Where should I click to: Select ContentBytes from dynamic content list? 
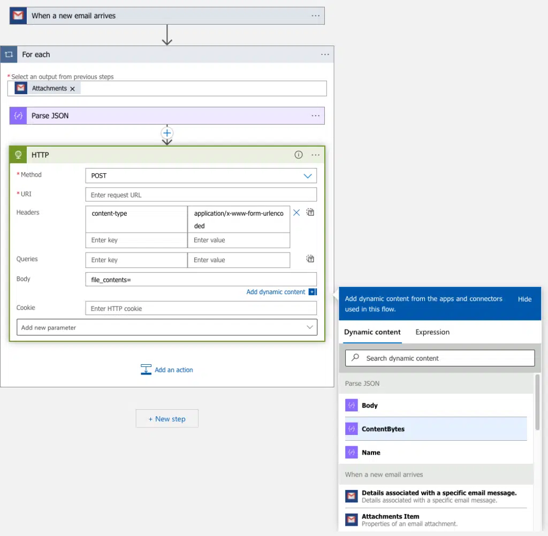(x=383, y=429)
